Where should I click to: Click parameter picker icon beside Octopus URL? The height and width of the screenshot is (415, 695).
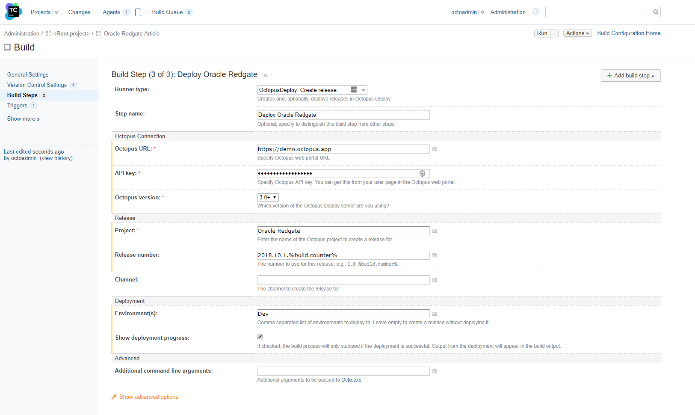(435, 149)
